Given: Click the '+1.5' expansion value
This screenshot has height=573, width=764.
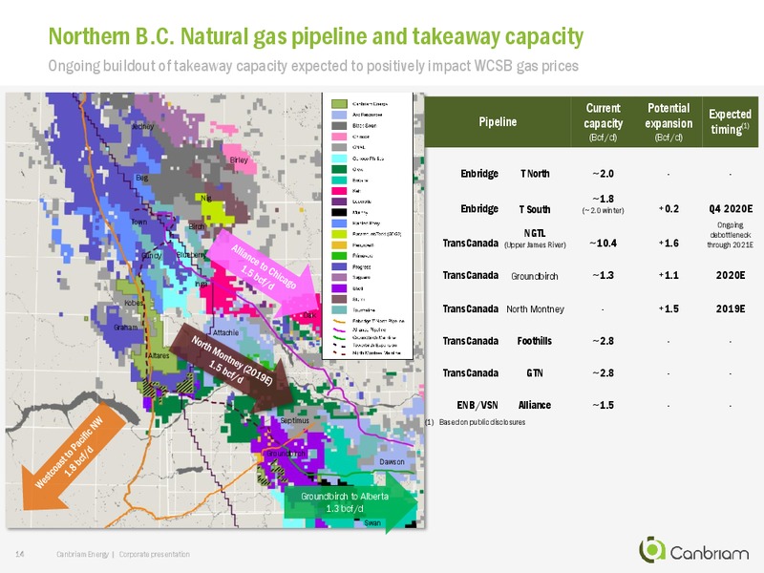Looking at the screenshot, I should click(x=668, y=308).
